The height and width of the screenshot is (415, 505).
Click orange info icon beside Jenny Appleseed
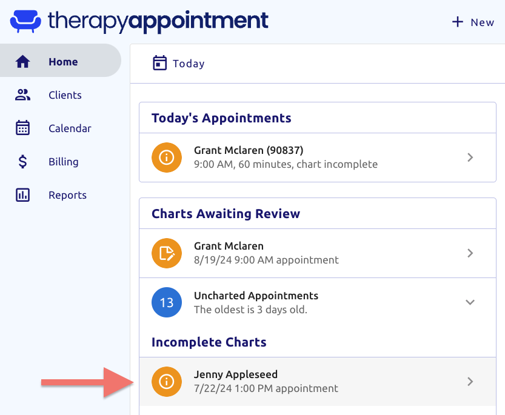coord(167,382)
